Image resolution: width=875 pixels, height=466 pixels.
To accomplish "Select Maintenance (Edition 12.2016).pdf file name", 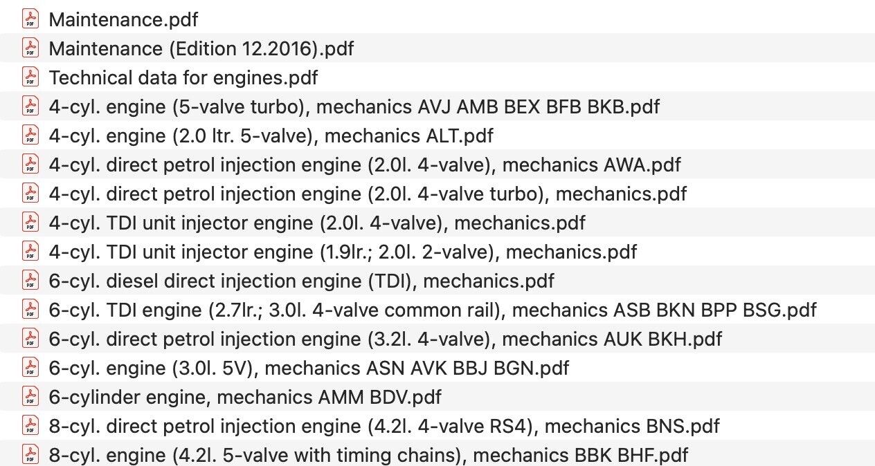I will pos(201,48).
